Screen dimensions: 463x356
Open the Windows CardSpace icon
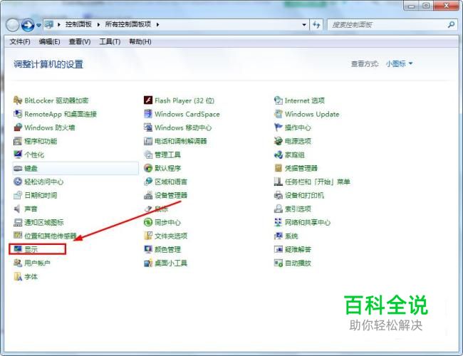pos(148,114)
